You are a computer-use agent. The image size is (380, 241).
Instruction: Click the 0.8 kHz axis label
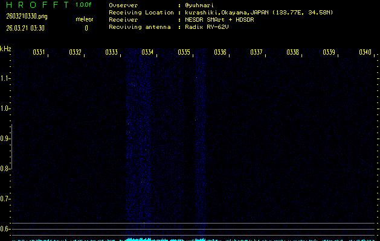point(4,169)
